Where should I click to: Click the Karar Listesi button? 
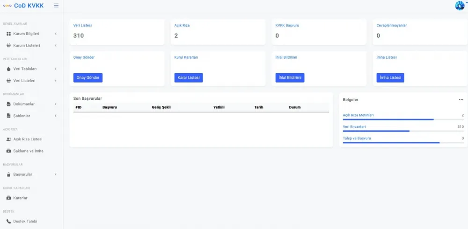pos(188,77)
